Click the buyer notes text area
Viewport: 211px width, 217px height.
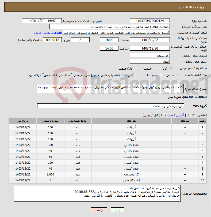pyautogui.click(x=97, y=193)
